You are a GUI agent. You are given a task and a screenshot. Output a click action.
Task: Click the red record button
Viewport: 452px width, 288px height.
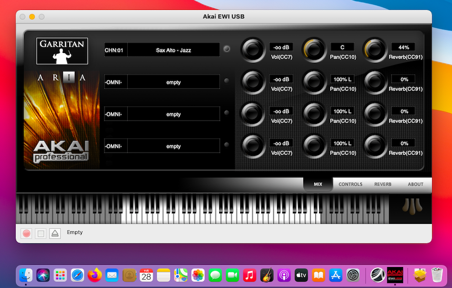click(x=26, y=233)
